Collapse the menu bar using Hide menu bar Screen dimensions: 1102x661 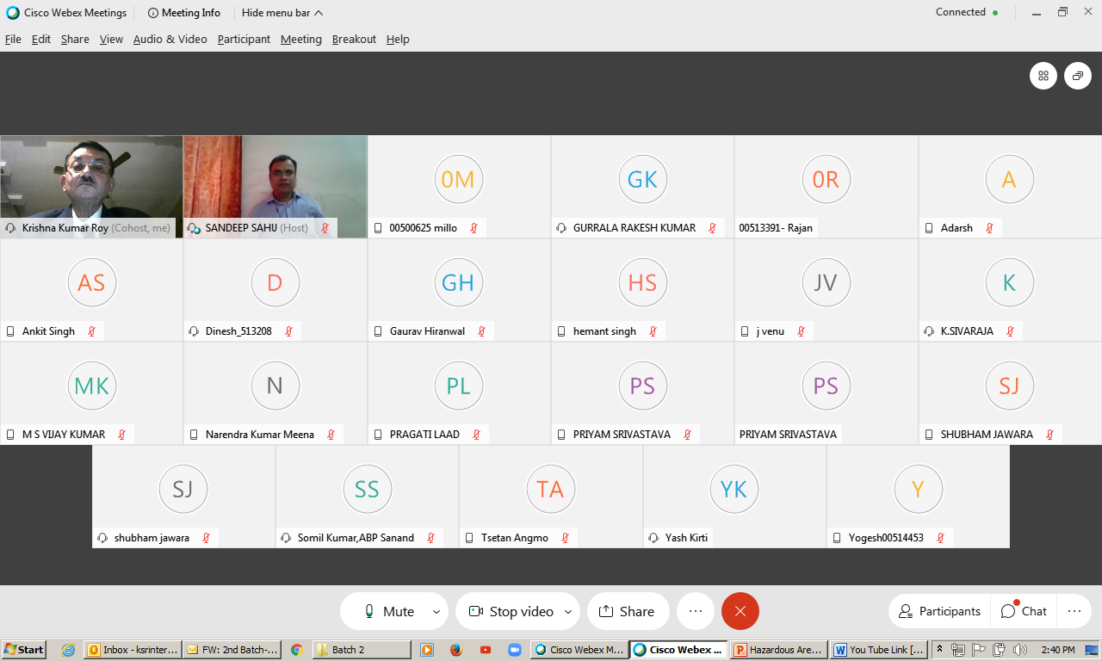coord(282,13)
